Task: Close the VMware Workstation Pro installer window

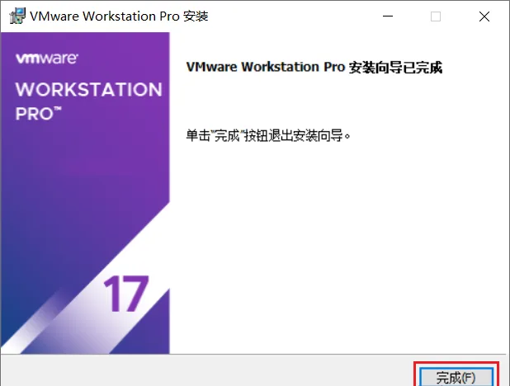Action: click(484, 16)
